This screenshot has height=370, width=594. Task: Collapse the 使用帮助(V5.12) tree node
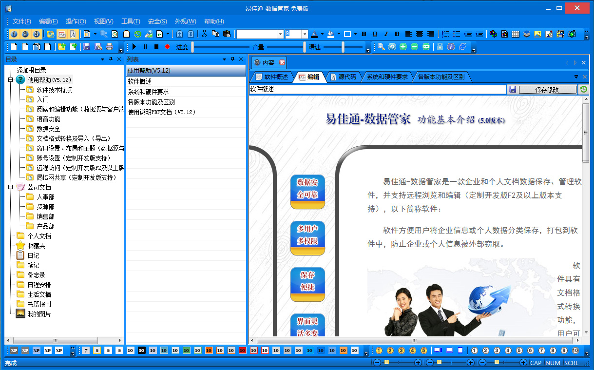(x=10, y=80)
